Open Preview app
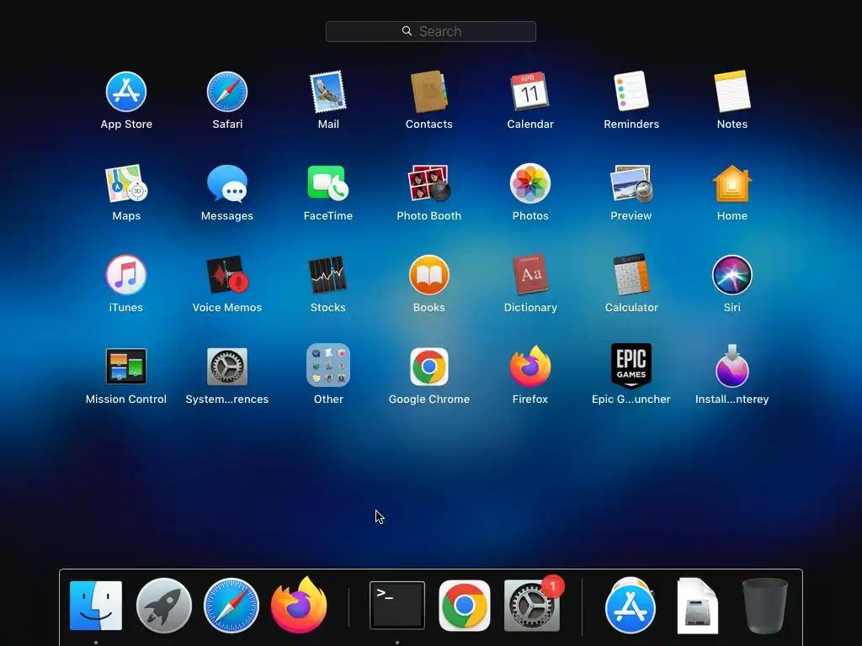The height and width of the screenshot is (646, 862). tap(631, 183)
